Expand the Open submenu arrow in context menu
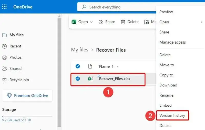The image size is (205, 130). [x=202, y=22]
